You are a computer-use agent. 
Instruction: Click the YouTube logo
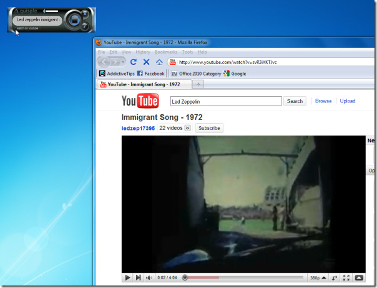[x=140, y=101]
